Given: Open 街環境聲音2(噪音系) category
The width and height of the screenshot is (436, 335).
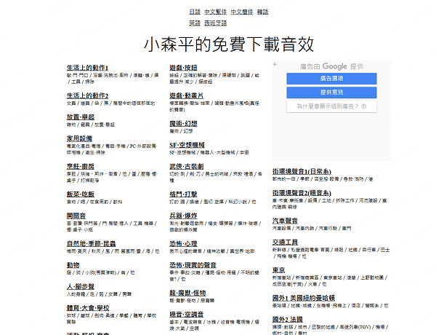Looking at the screenshot, I should click(x=302, y=193).
